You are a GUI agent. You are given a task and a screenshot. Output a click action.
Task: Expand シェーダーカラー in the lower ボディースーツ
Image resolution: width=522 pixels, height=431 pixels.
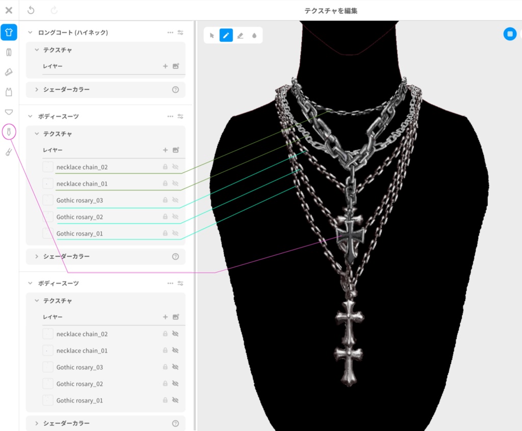37,423
